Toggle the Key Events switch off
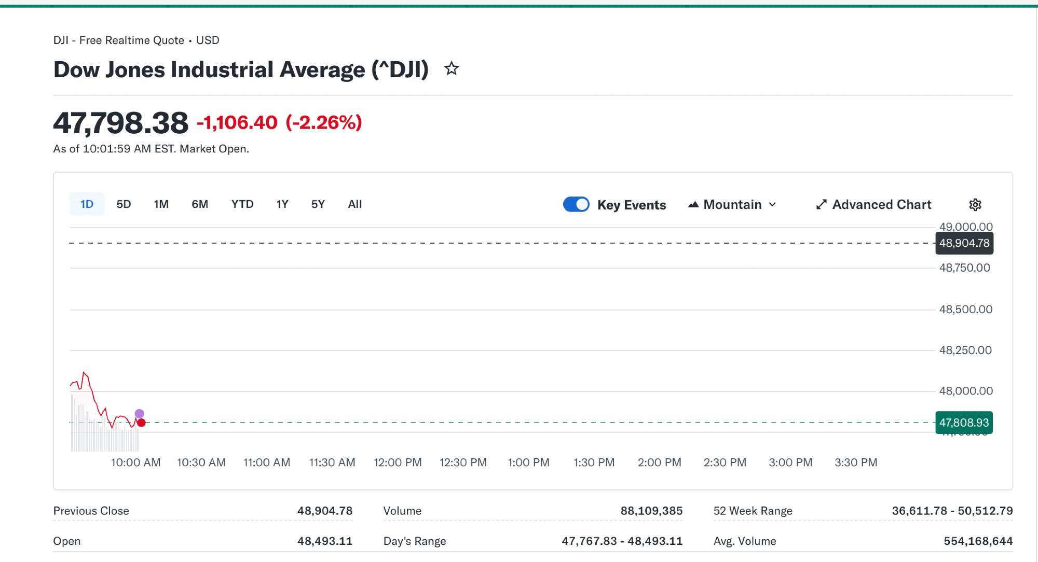This screenshot has width=1038, height=562. tap(576, 204)
